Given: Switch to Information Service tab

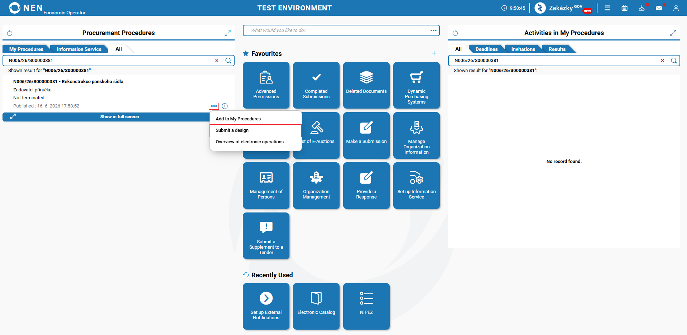Looking at the screenshot, I should pyautogui.click(x=79, y=49).
